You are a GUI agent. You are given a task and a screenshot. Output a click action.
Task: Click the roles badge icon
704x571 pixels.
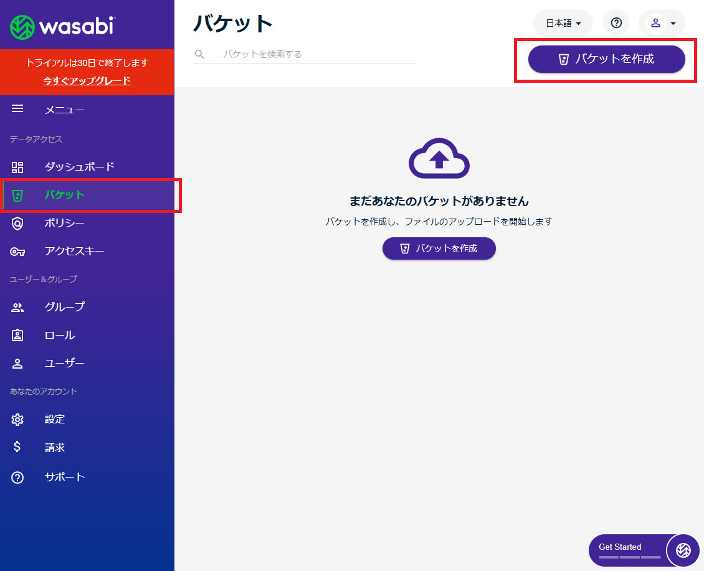(x=17, y=336)
